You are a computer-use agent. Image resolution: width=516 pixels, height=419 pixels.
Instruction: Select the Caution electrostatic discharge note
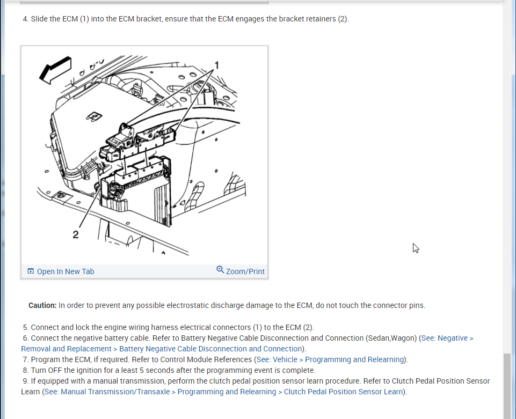pyautogui.click(x=227, y=306)
